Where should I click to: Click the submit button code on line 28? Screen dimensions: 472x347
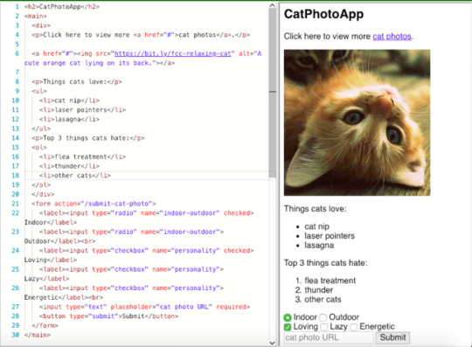(108, 316)
